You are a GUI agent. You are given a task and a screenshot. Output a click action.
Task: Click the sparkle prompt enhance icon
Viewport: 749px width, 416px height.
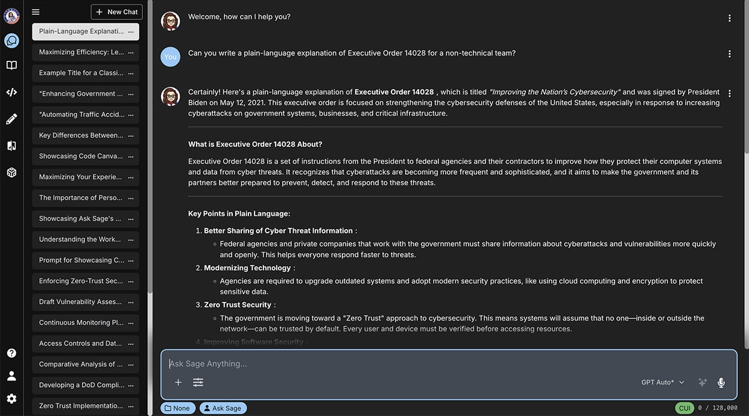tap(702, 382)
